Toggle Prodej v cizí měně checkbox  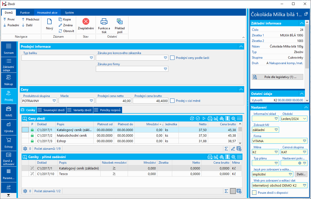click(x=172, y=101)
